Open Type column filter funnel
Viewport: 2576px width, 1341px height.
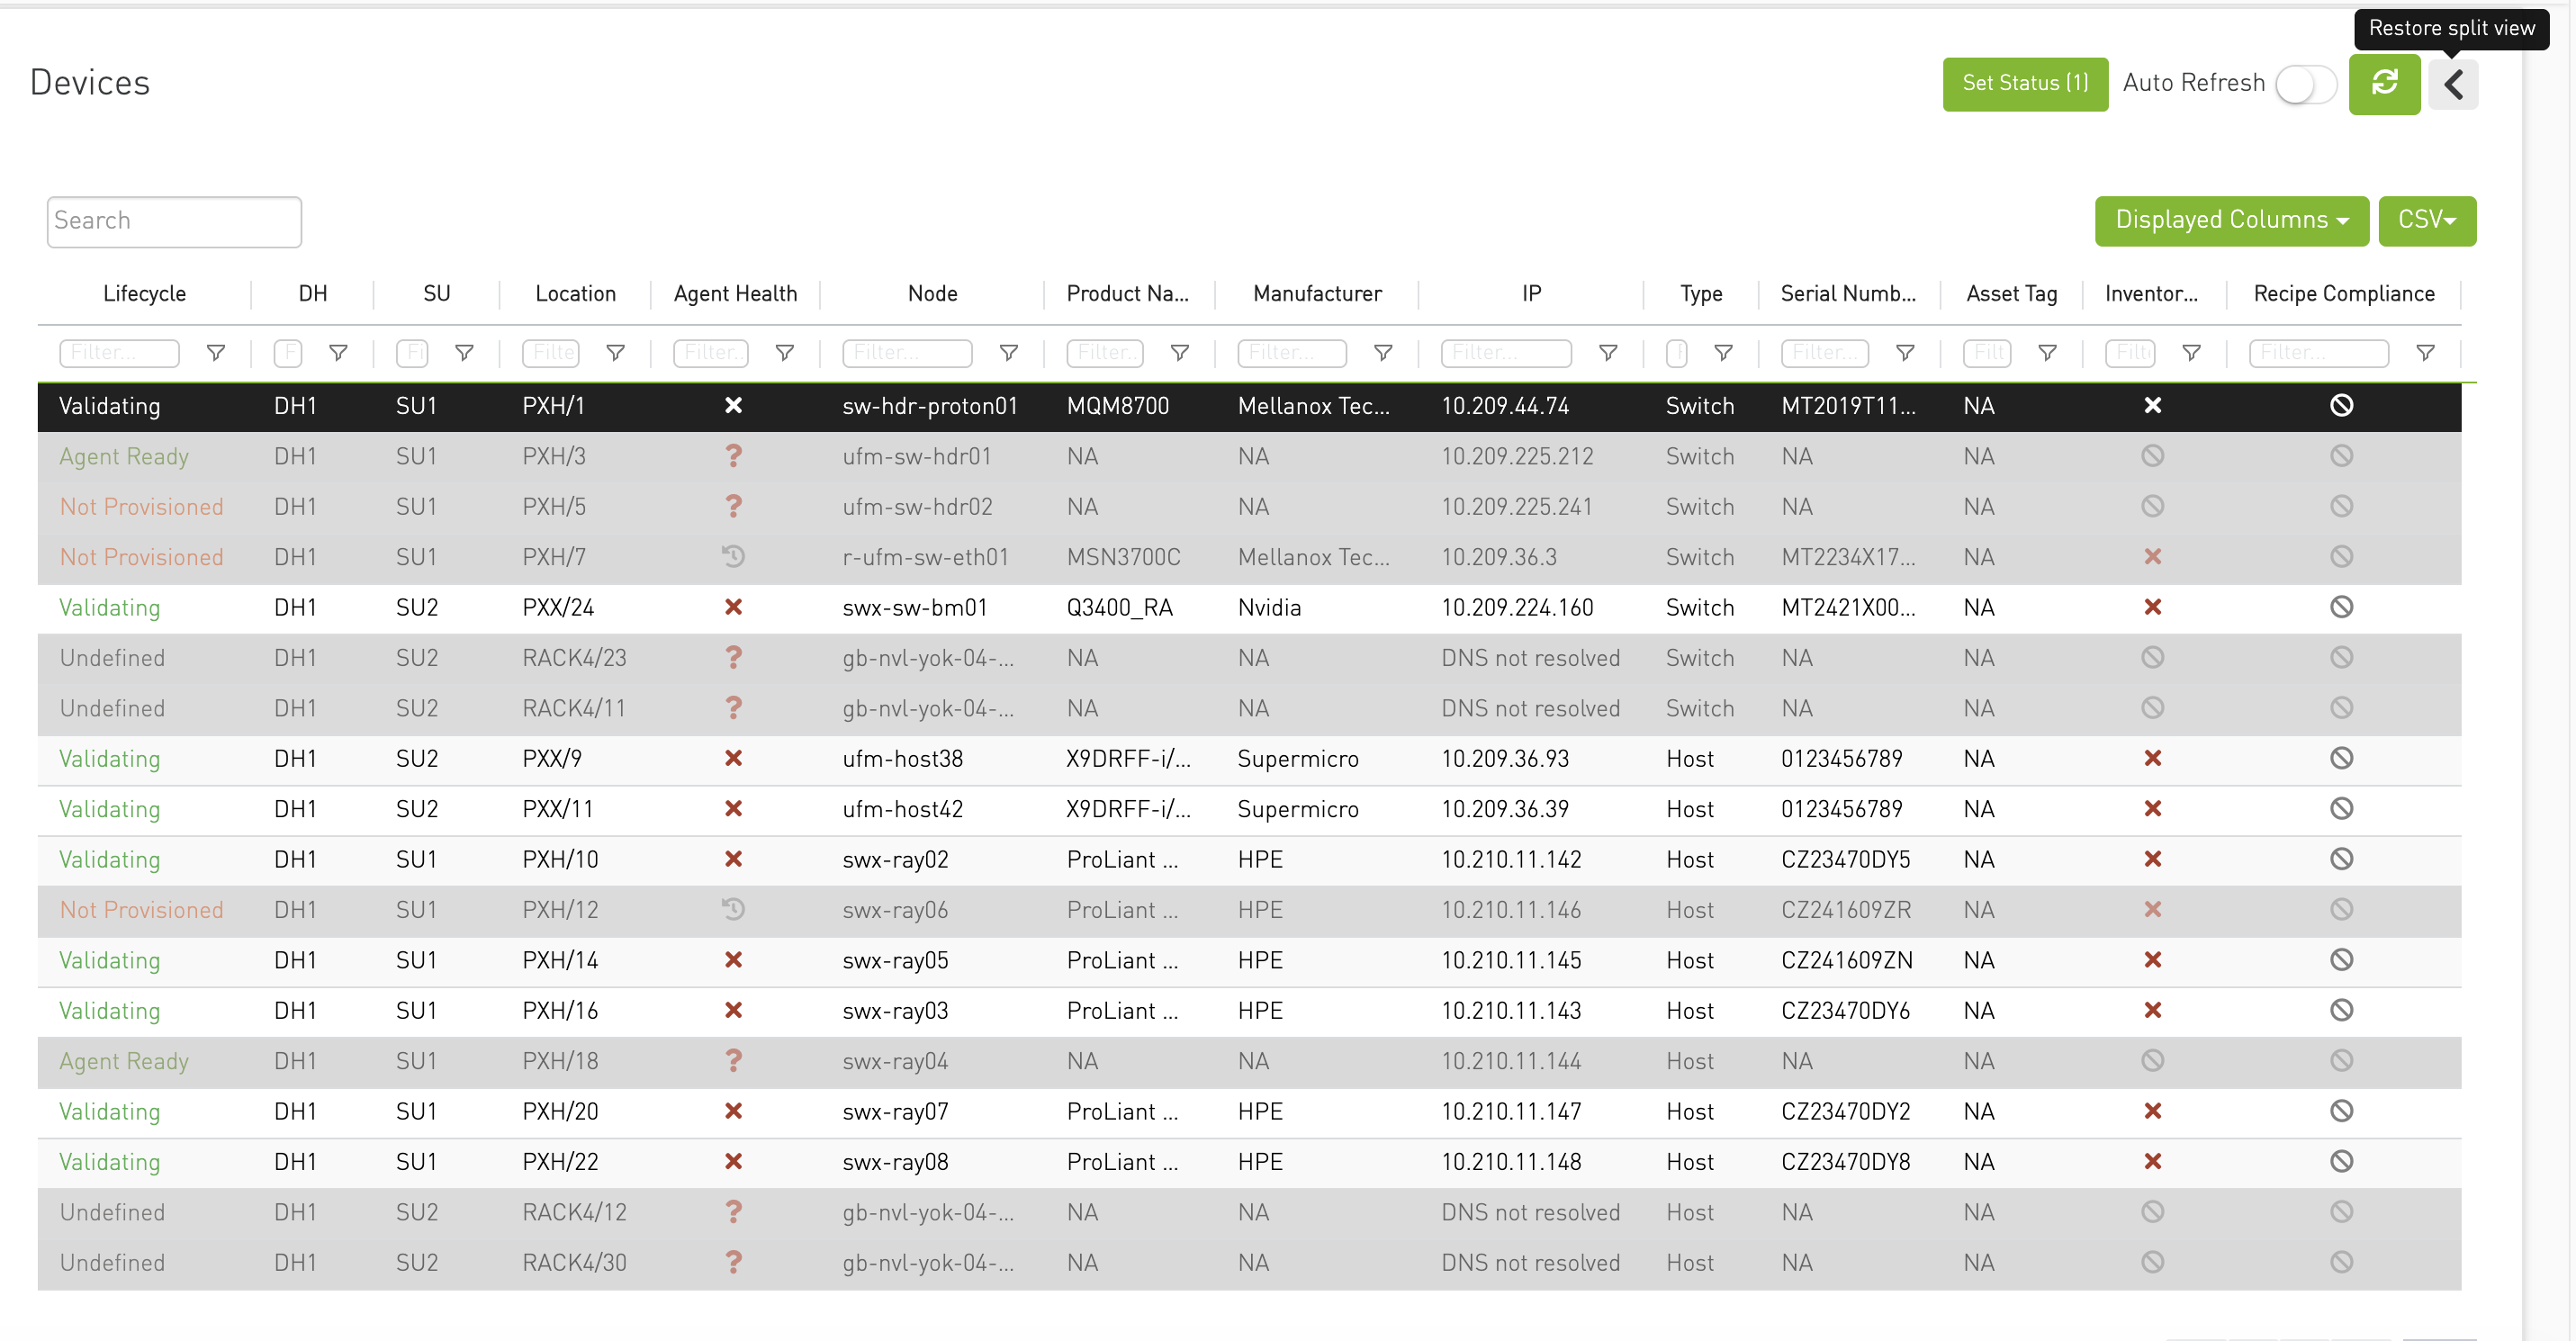(x=1723, y=352)
